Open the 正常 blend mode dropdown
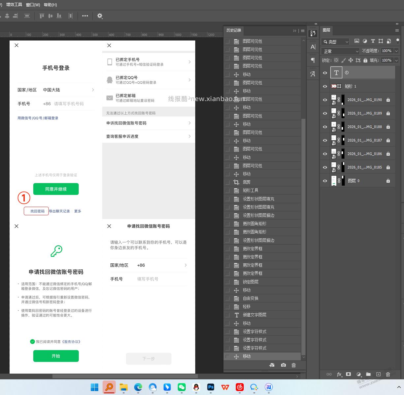The image size is (404, 395). point(340,51)
